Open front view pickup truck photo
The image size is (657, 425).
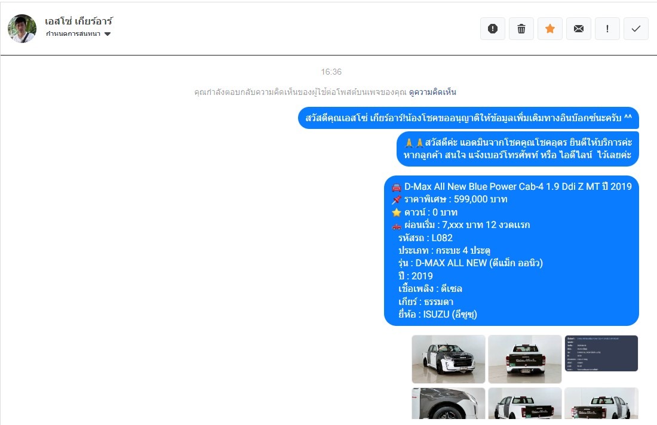pos(449,359)
